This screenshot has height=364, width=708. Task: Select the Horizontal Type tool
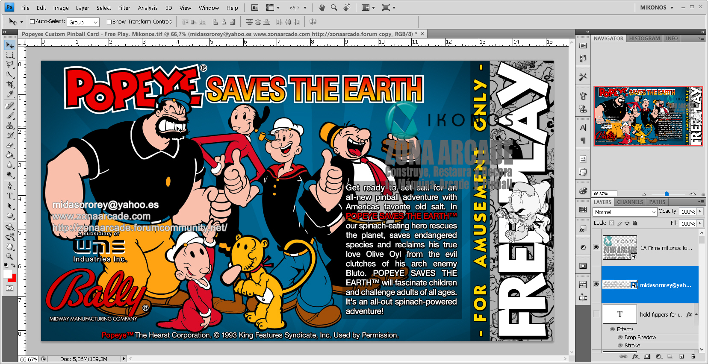pos(10,196)
